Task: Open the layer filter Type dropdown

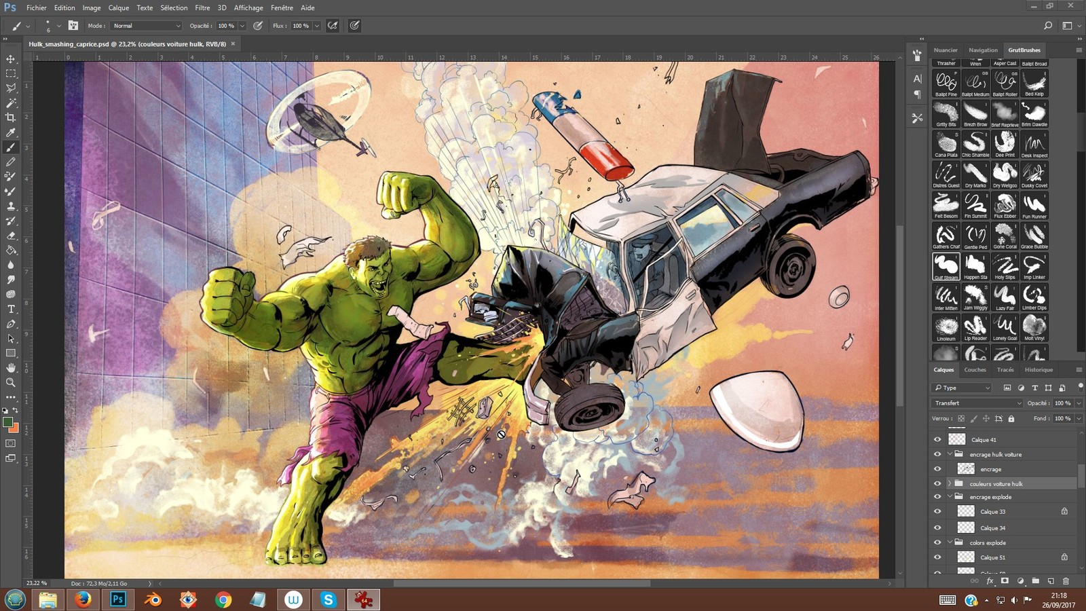Action: (962, 388)
